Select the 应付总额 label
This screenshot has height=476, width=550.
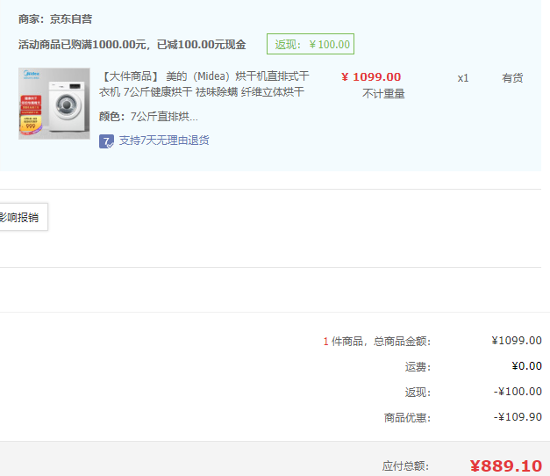[405, 466]
